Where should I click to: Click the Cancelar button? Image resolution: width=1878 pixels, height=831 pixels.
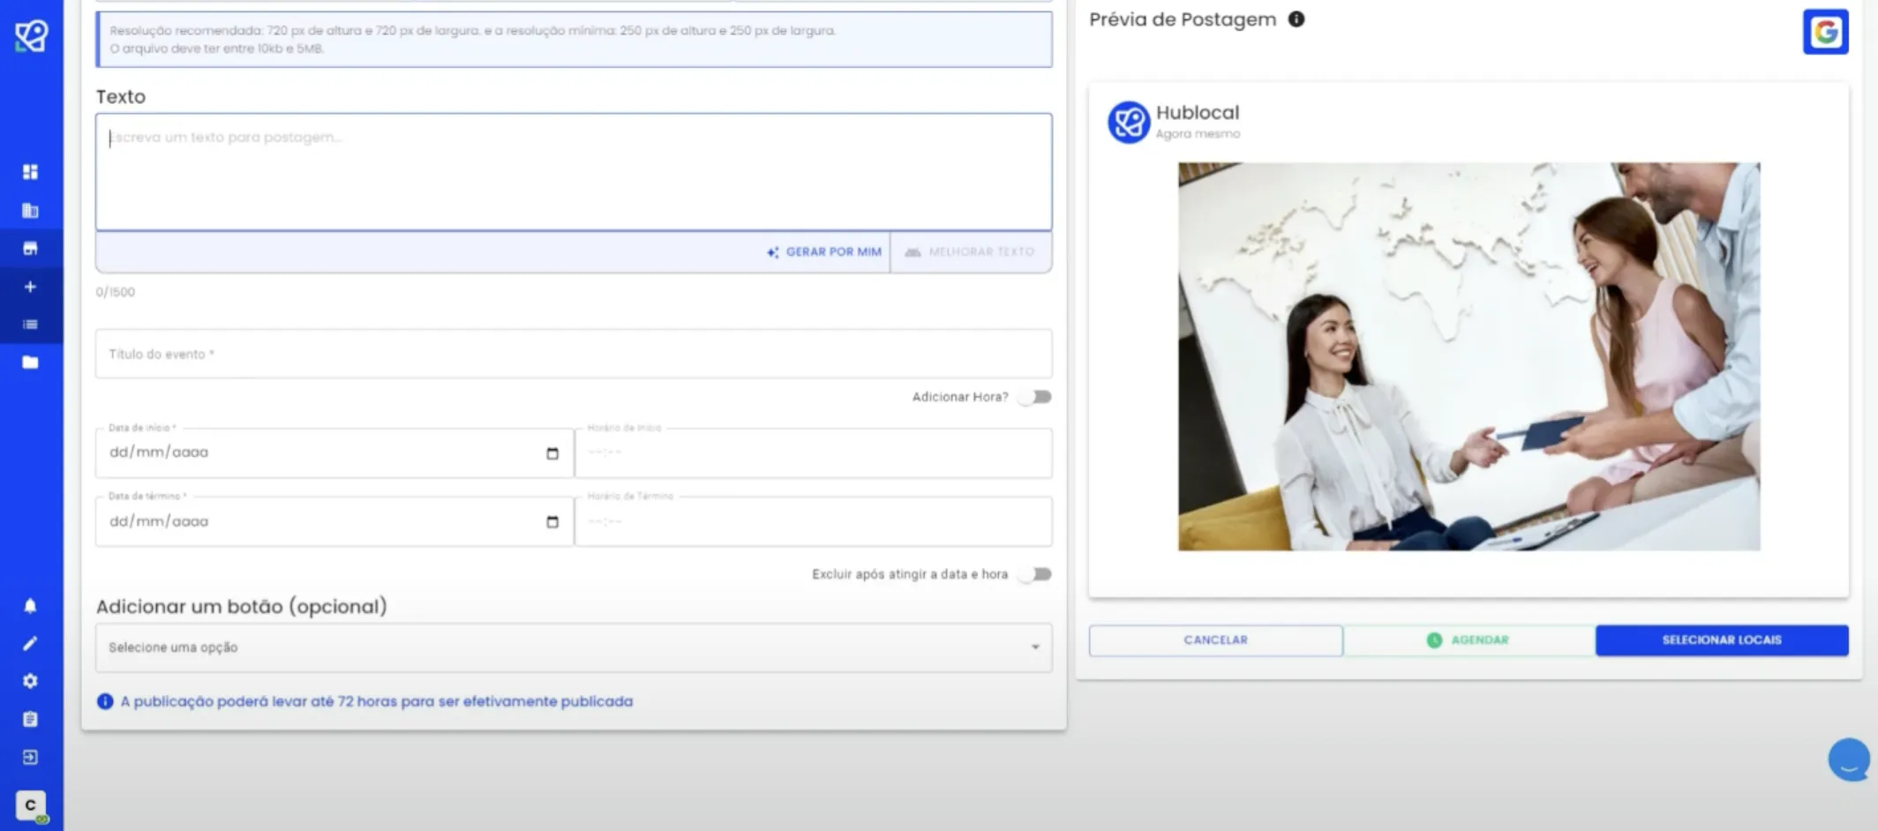(1216, 640)
